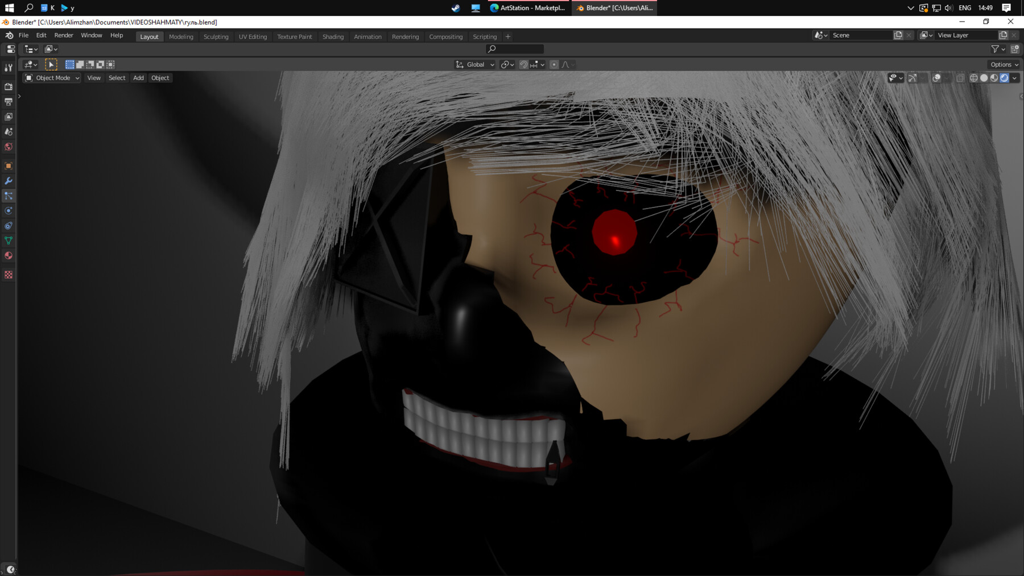The height and width of the screenshot is (576, 1024).
Task: Open Steam from the taskbar
Action: (x=456, y=8)
